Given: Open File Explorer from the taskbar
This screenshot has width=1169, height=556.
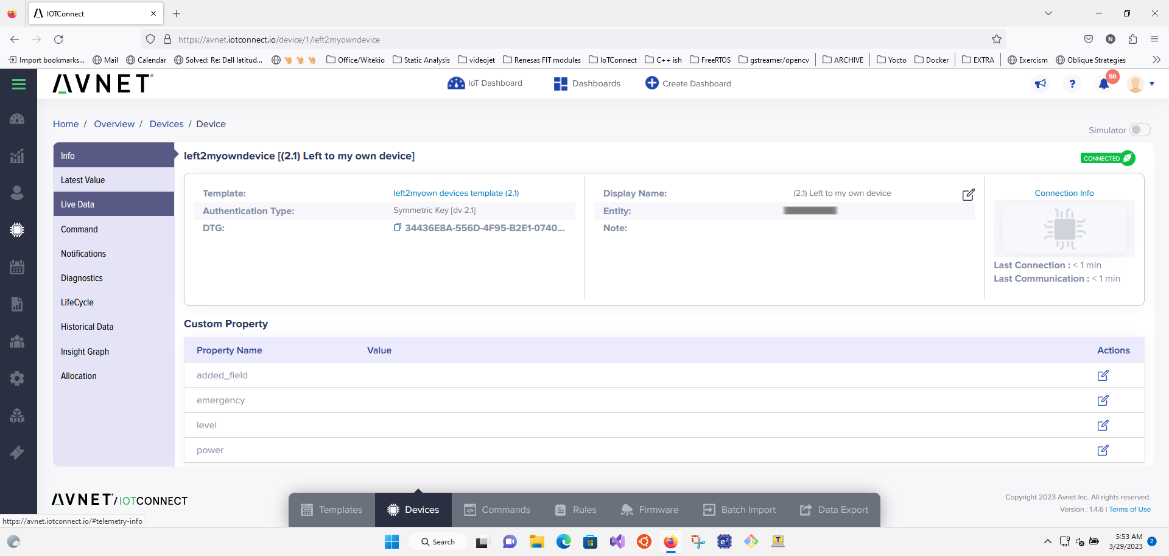Looking at the screenshot, I should pos(536,541).
